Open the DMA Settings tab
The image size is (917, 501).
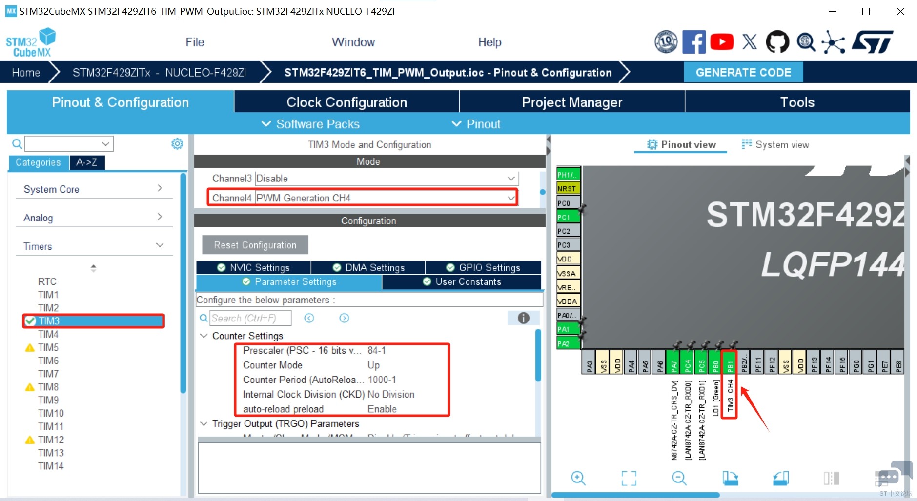[368, 267]
